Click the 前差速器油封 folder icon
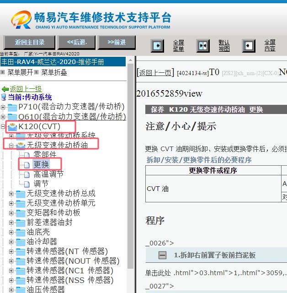The width and height of the screenshot is (287, 293). pos(21,222)
